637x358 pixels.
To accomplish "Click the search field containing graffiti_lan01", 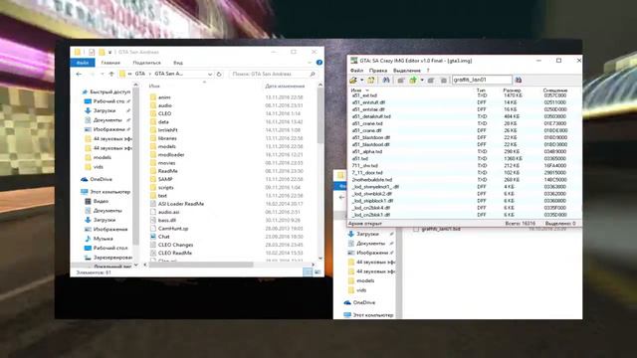I will [482, 80].
